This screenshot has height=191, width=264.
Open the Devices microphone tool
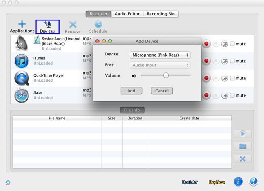click(47, 27)
